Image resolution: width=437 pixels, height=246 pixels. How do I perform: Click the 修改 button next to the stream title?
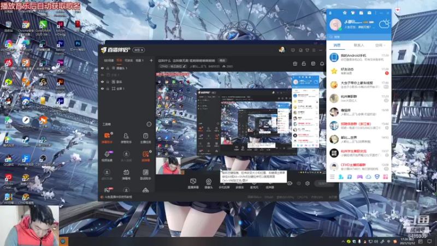tap(222, 61)
